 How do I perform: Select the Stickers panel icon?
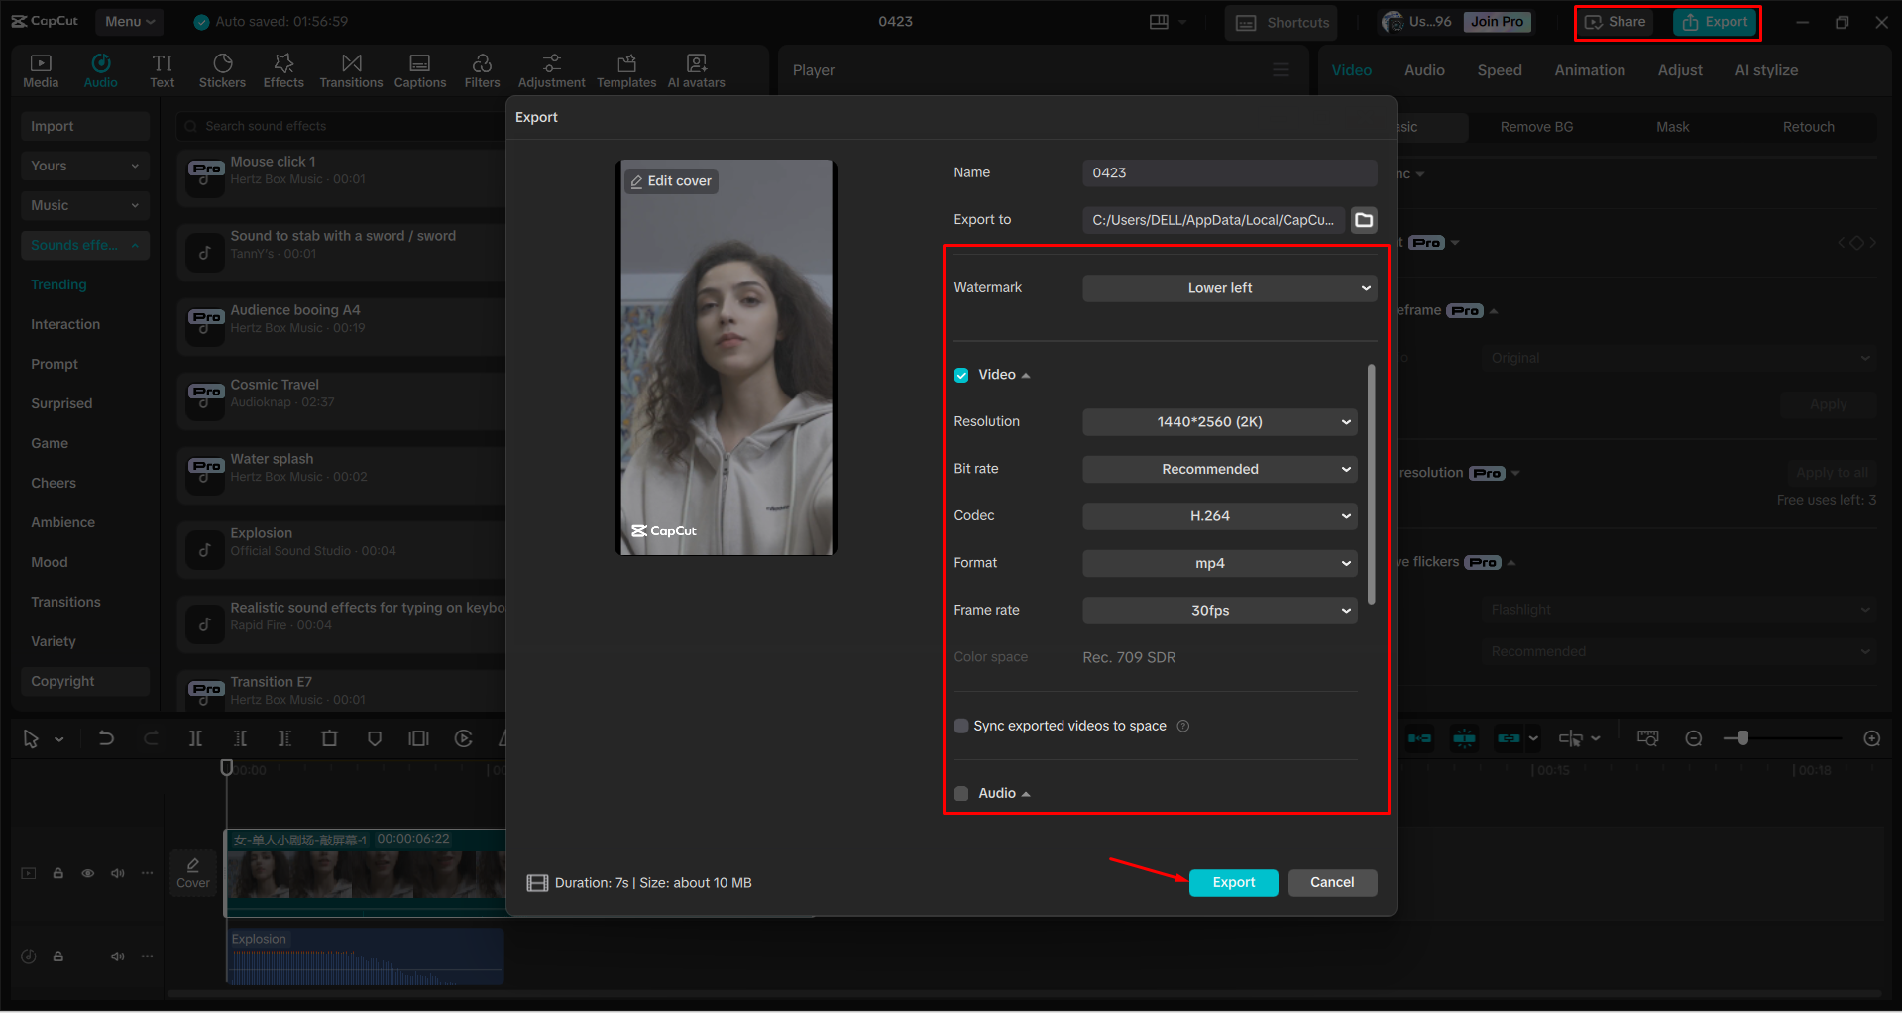click(x=222, y=69)
